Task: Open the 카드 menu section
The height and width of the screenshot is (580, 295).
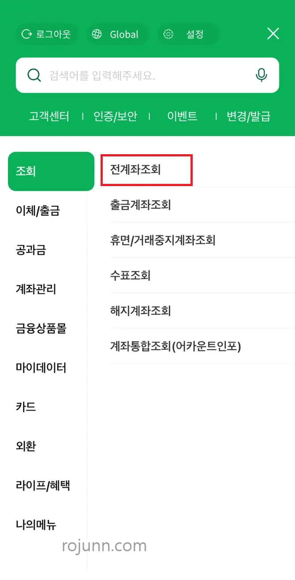Action: click(25, 407)
